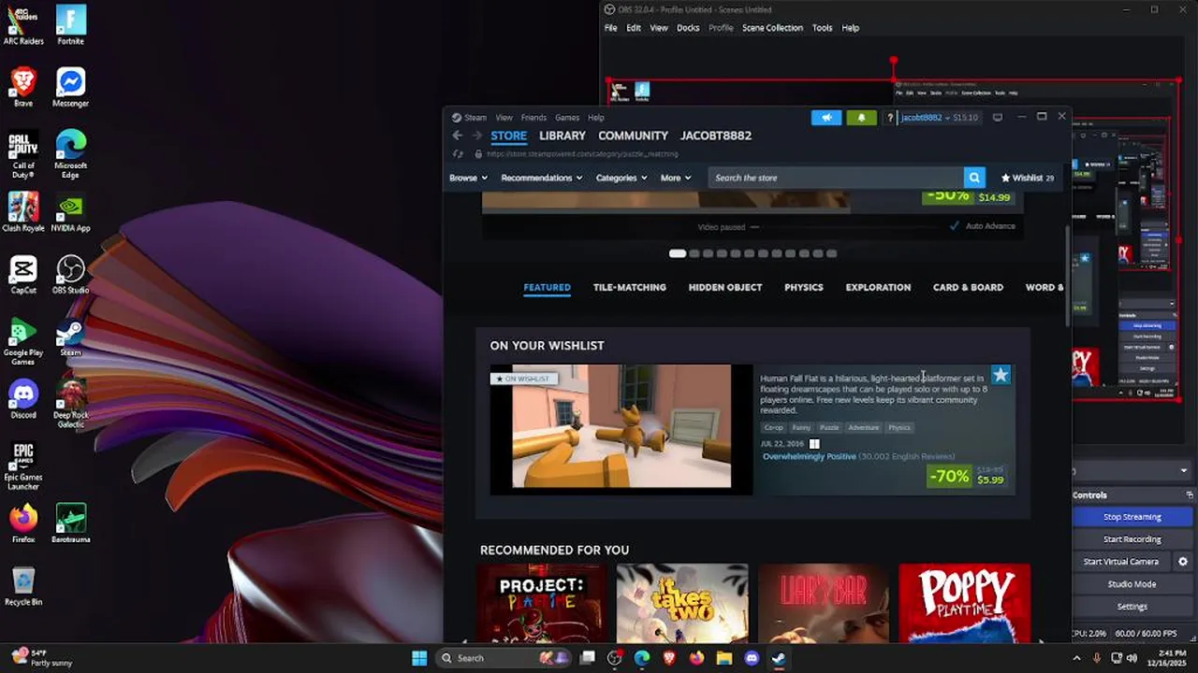Open Messenger desktop icon
Viewport: 1198px width, 673px height.
point(71,87)
